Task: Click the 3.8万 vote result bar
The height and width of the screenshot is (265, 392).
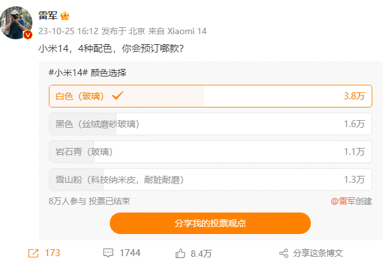Action: [353, 96]
